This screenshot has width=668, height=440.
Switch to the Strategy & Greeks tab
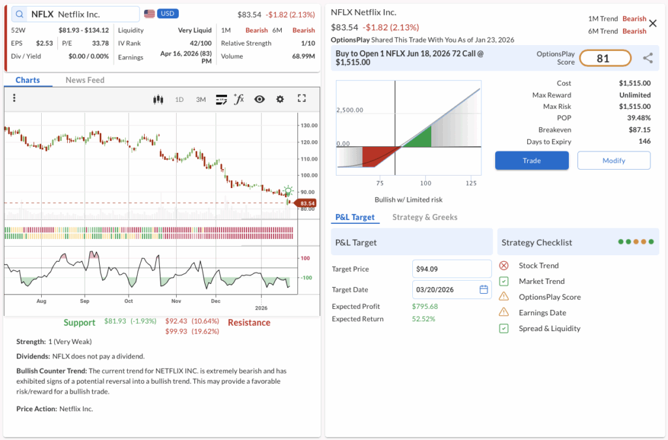[x=425, y=217]
